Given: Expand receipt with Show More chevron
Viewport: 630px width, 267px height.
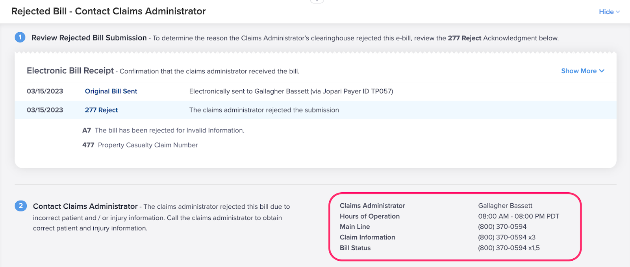Looking at the screenshot, I should coord(583,71).
